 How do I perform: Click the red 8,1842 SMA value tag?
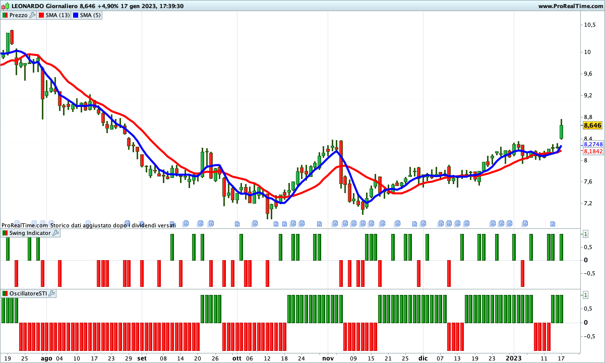[x=593, y=151]
